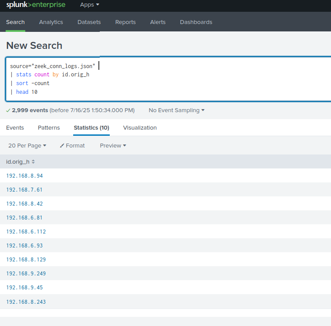Click IP address 192.168.8.42
Screen dimensions: 331x326
point(24,204)
